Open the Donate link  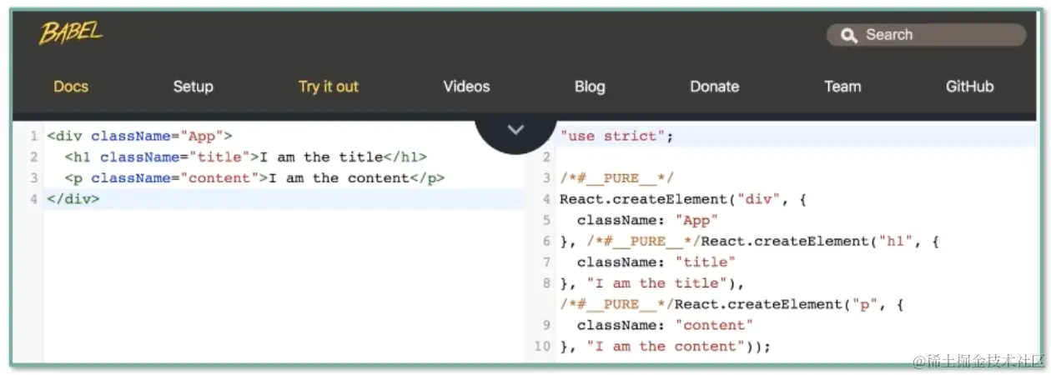click(x=714, y=87)
